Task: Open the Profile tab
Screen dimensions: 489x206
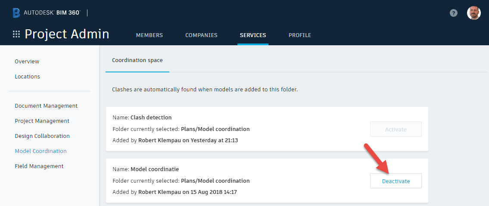Action: [x=300, y=35]
